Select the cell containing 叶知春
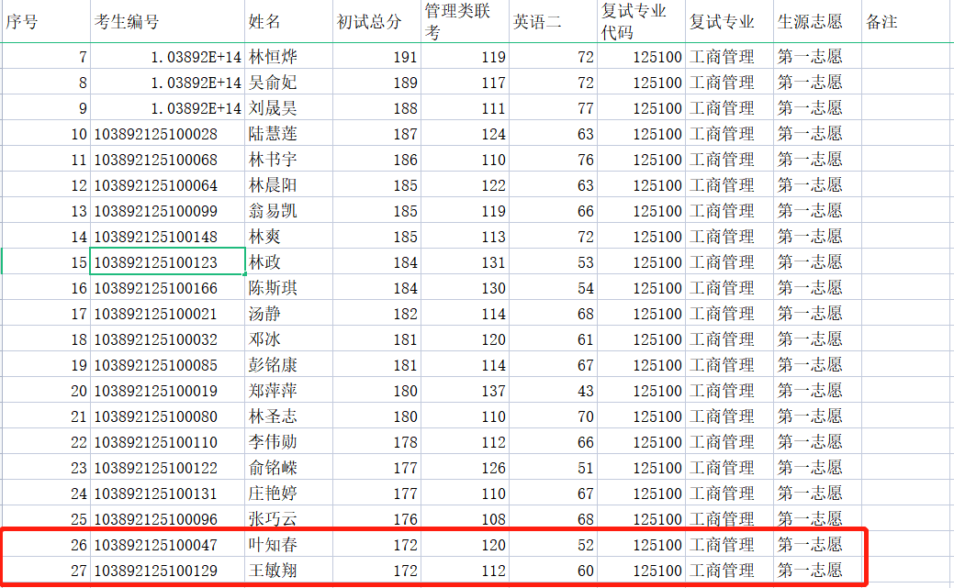Screen dimensions: 954x588 click(288, 545)
